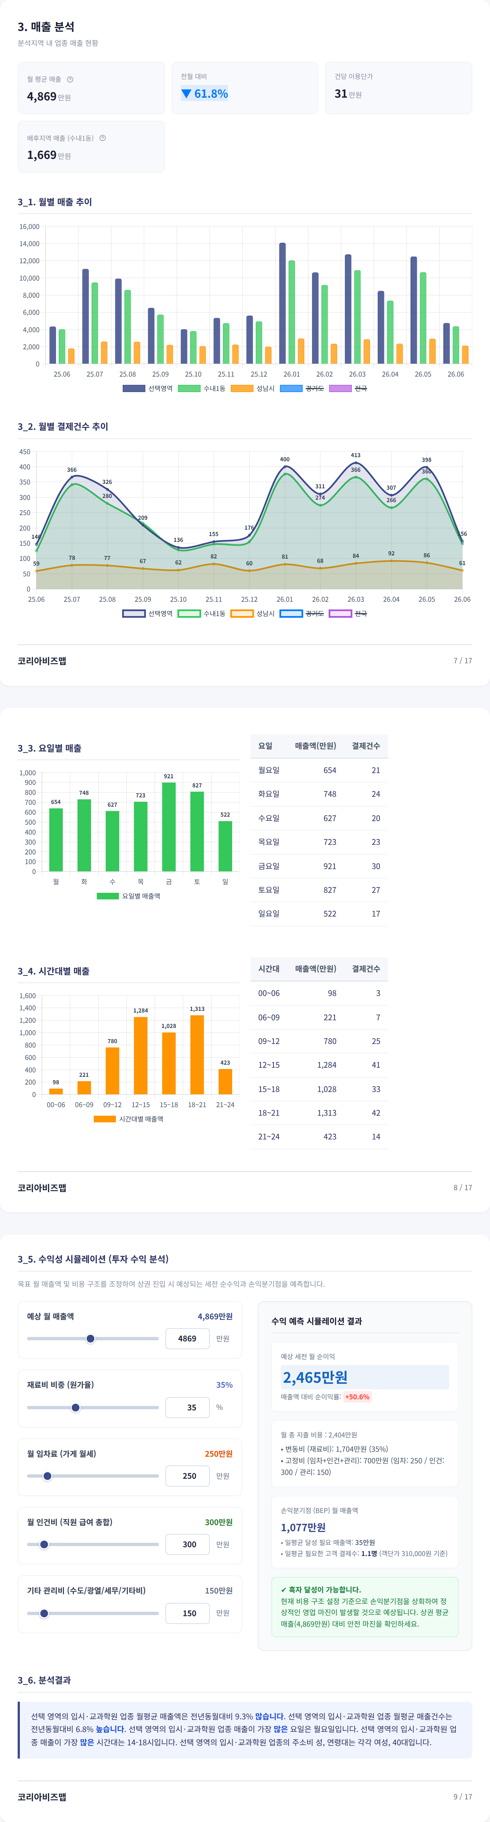
Task: Click the 수요일 row in weekday table
Action: click(x=319, y=818)
